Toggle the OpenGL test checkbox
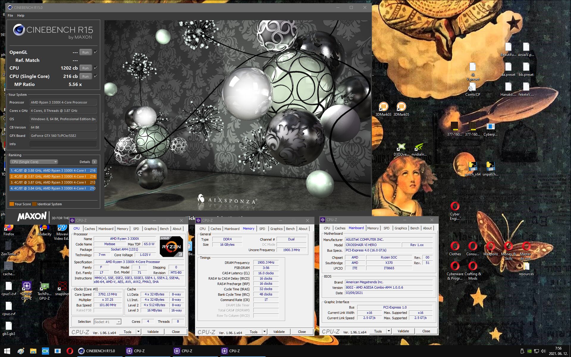 95,52
